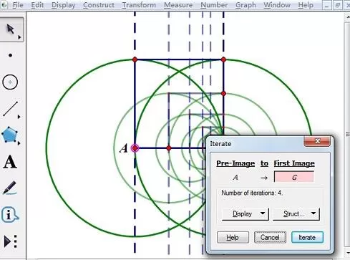Open the Help menu
The height and width of the screenshot is (260, 350).
(x=306, y=5)
